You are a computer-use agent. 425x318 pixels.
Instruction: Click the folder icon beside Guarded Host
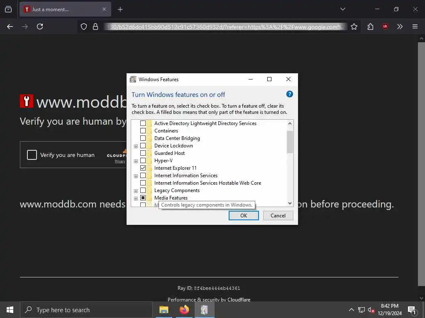click(149, 153)
